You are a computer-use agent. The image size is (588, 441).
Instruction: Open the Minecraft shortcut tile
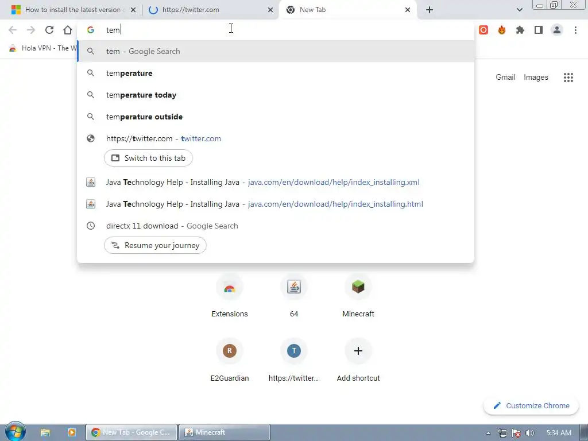click(x=358, y=296)
